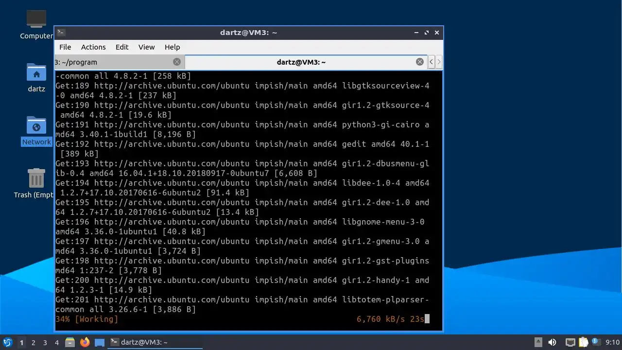The width and height of the screenshot is (622, 350).
Task: Launch Firefox from the panel
Action: pos(85,342)
